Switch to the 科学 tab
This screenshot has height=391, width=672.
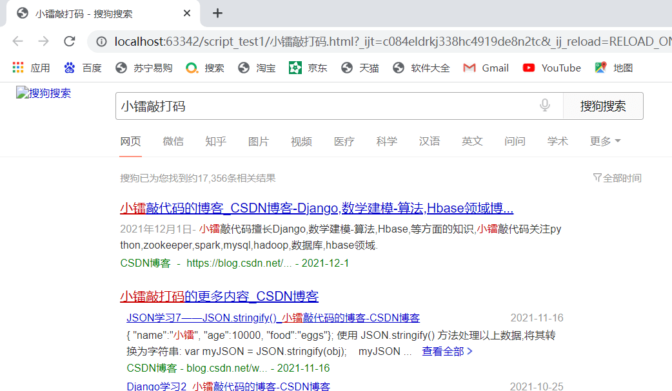[386, 141]
